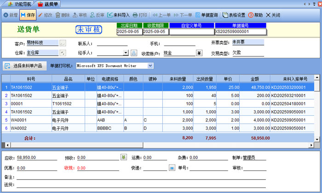The width and height of the screenshot is (322, 193).
Task: Click the icon next to 预收 field
Action: pyautogui.click(x=123, y=158)
